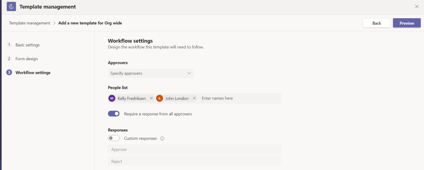424x170 pixels.
Task: Click the info icon beside Custom responses
Action: tap(162, 139)
